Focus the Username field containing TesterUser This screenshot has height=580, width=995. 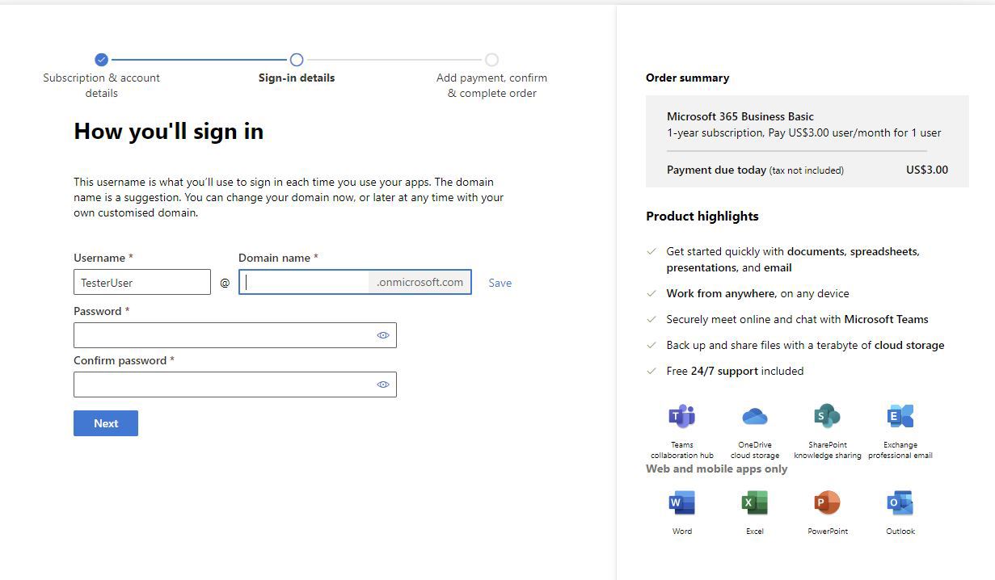click(142, 282)
